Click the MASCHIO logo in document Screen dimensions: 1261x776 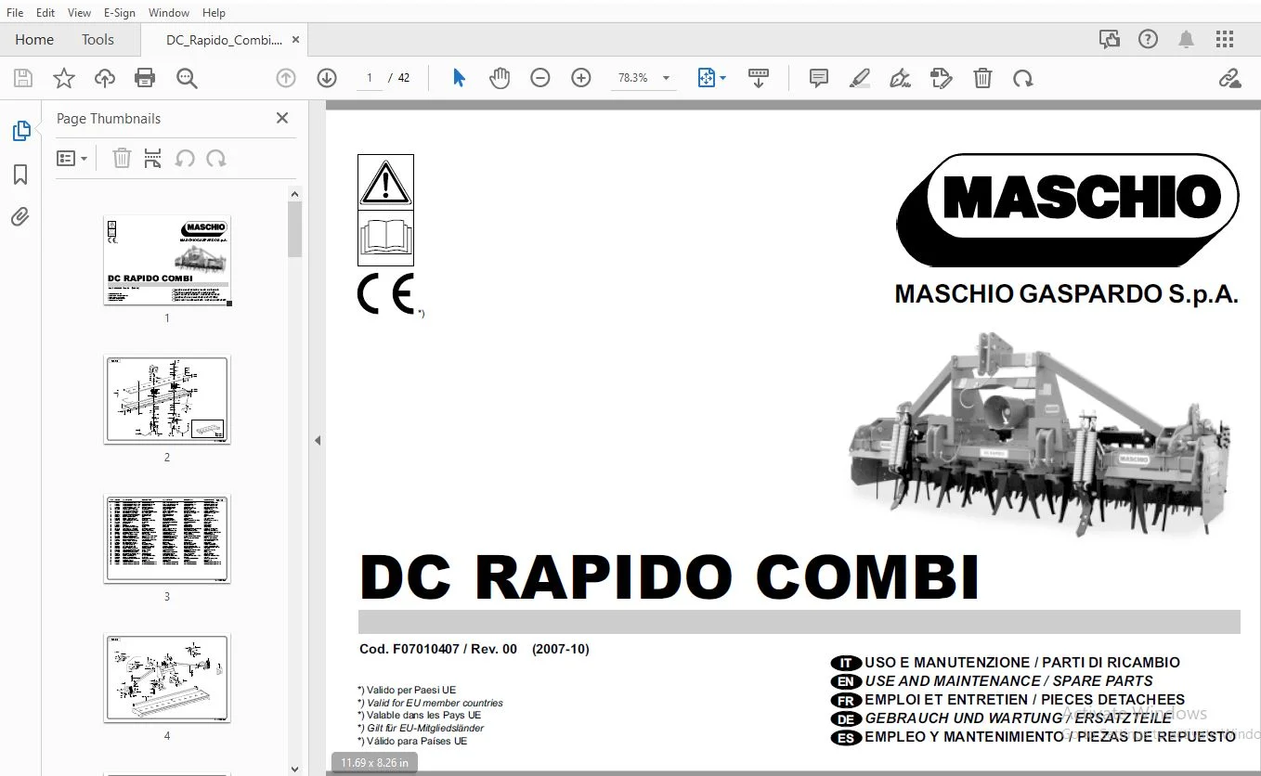pos(1068,210)
